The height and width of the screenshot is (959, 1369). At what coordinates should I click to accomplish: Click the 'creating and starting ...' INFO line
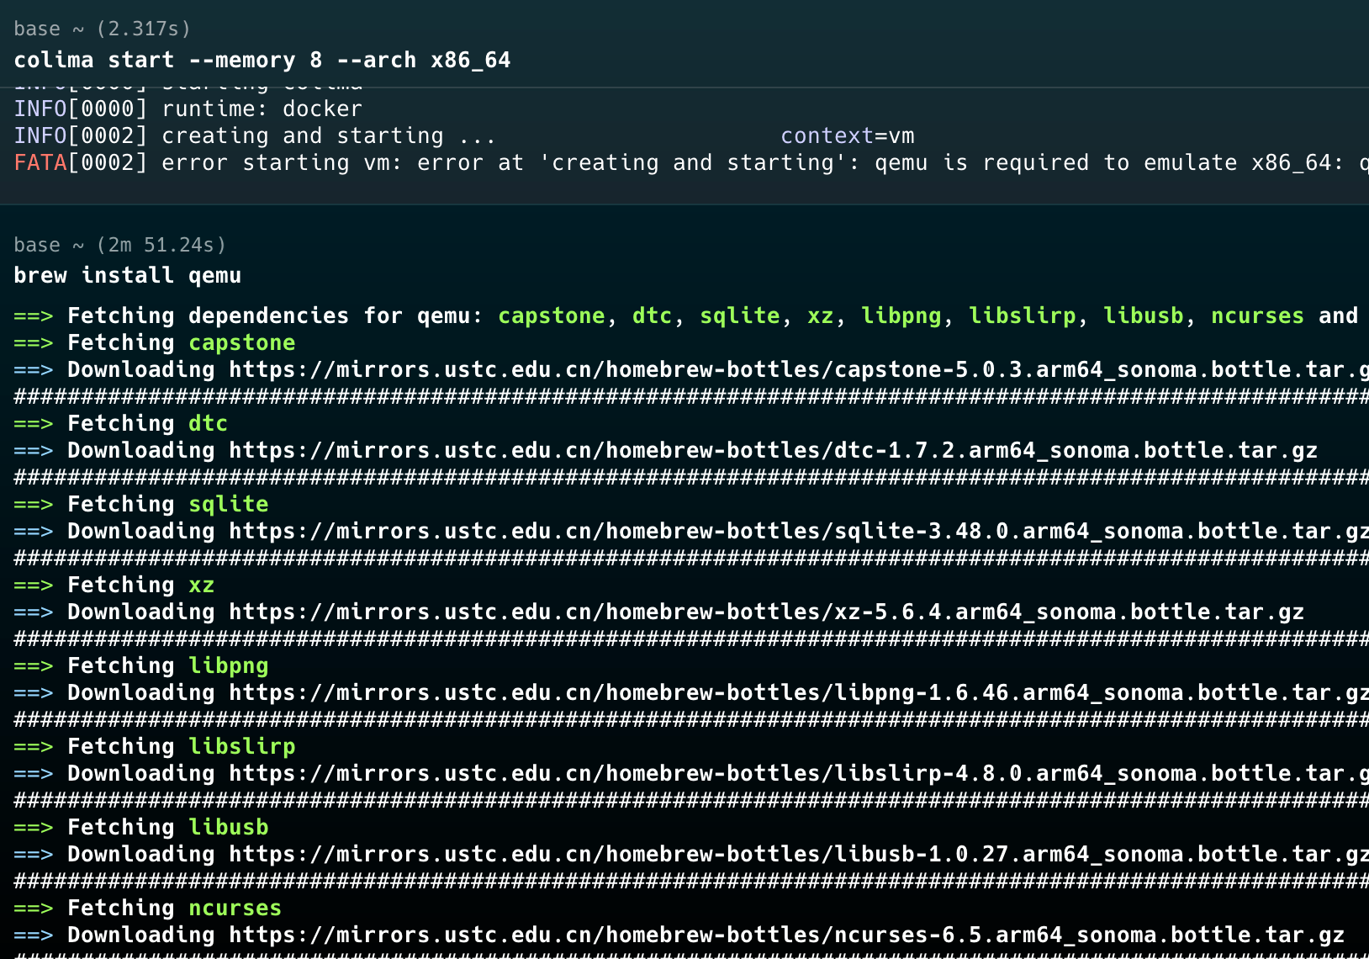(x=256, y=135)
